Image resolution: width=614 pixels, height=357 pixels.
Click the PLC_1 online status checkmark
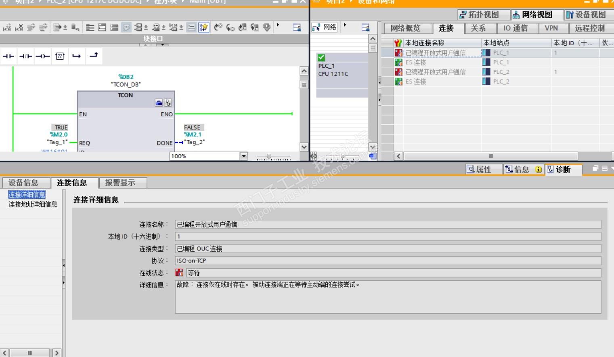(x=321, y=58)
